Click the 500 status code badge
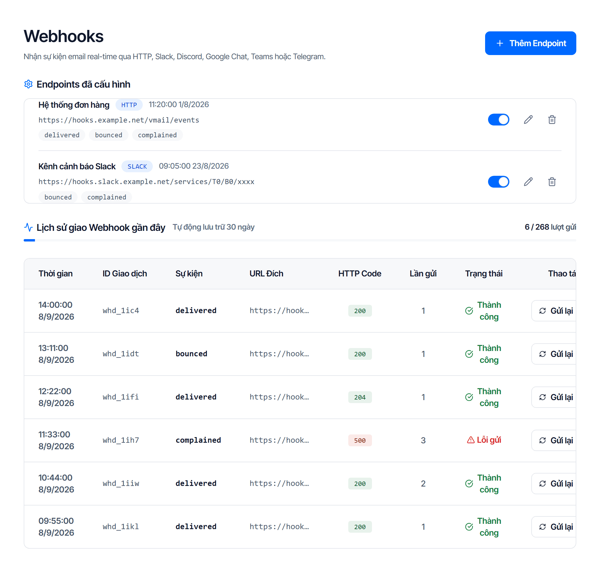The image size is (600, 562). tap(360, 440)
